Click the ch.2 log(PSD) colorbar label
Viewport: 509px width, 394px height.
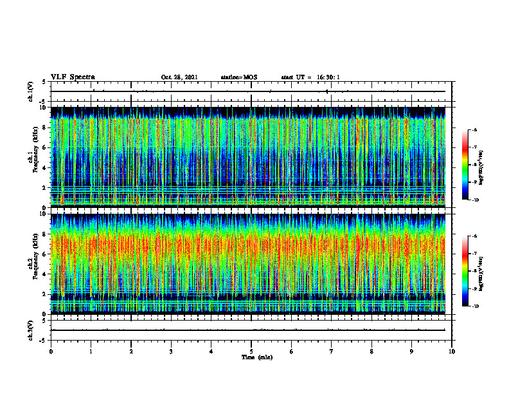(x=481, y=274)
